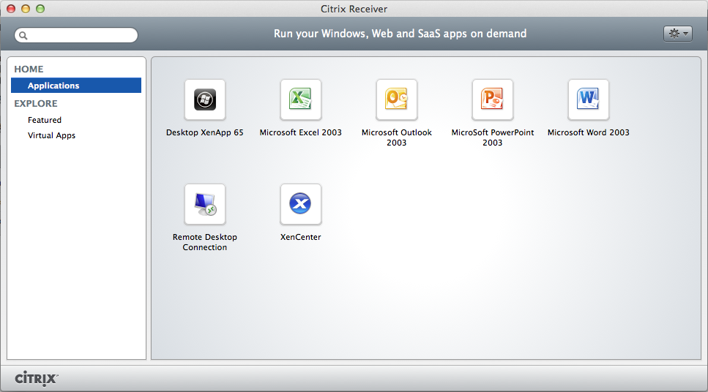Close the Citrix Receiver window

11,9
